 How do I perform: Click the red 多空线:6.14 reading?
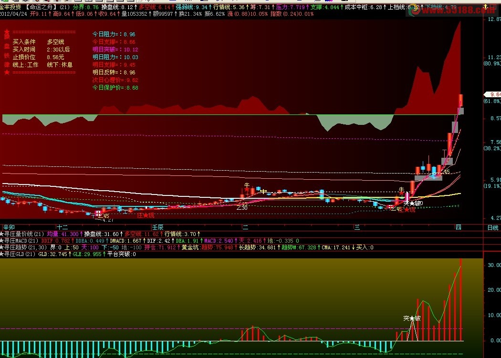click(x=157, y=7)
